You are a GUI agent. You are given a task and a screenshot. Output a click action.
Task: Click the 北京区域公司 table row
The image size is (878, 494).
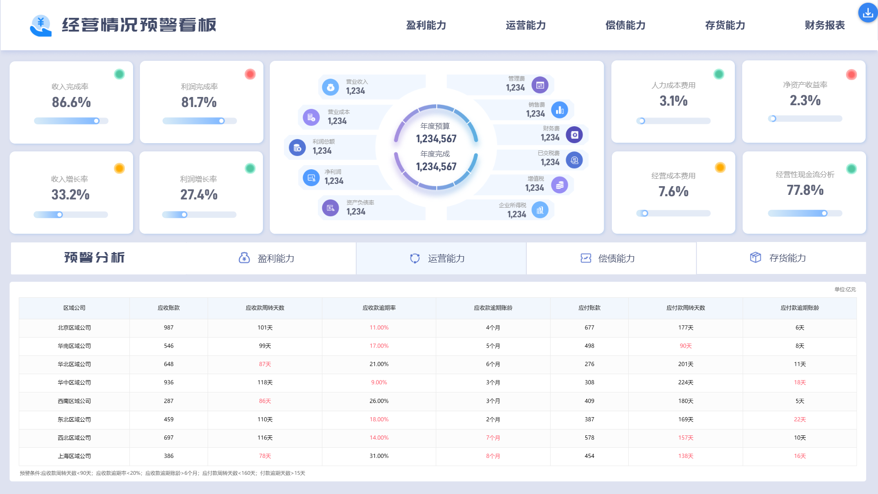(74, 328)
